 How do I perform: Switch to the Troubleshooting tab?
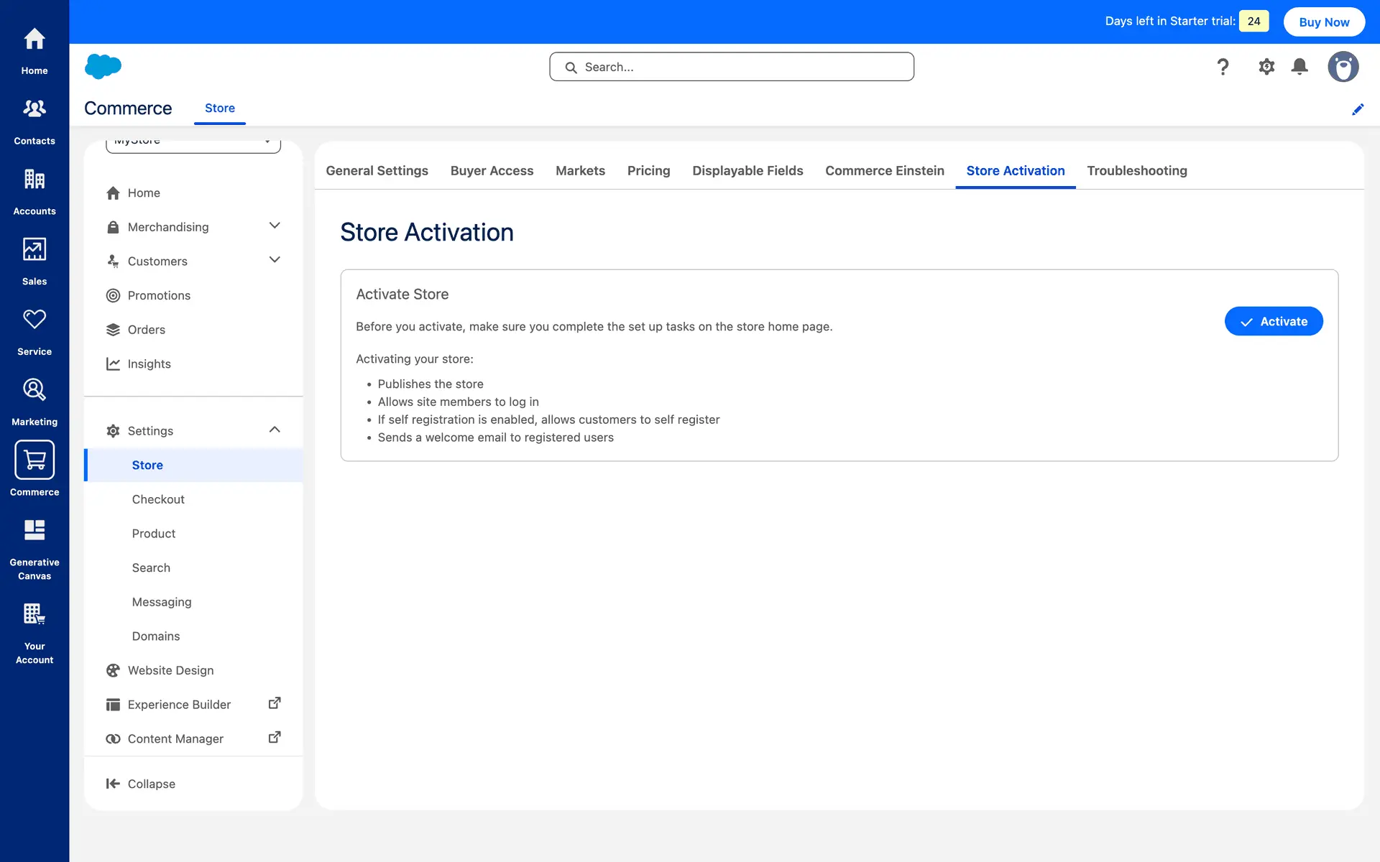click(x=1136, y=171)
